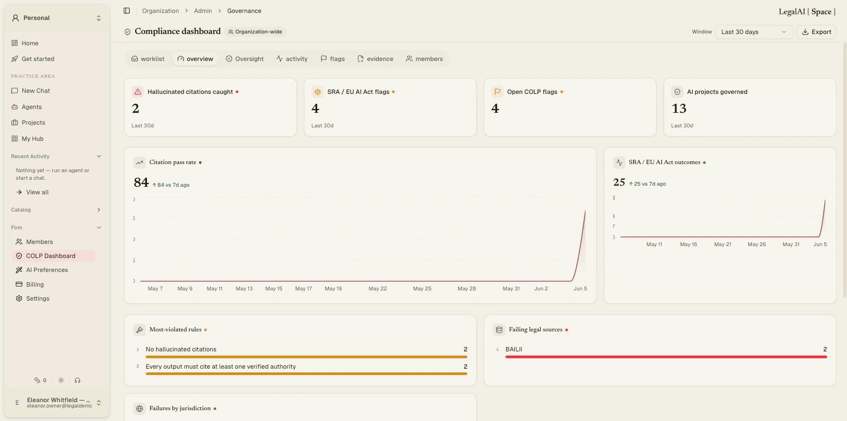Click the warning triangle icon on Hallucinated citations card
This screenshot has width=847, height=421.
(138, 92)
